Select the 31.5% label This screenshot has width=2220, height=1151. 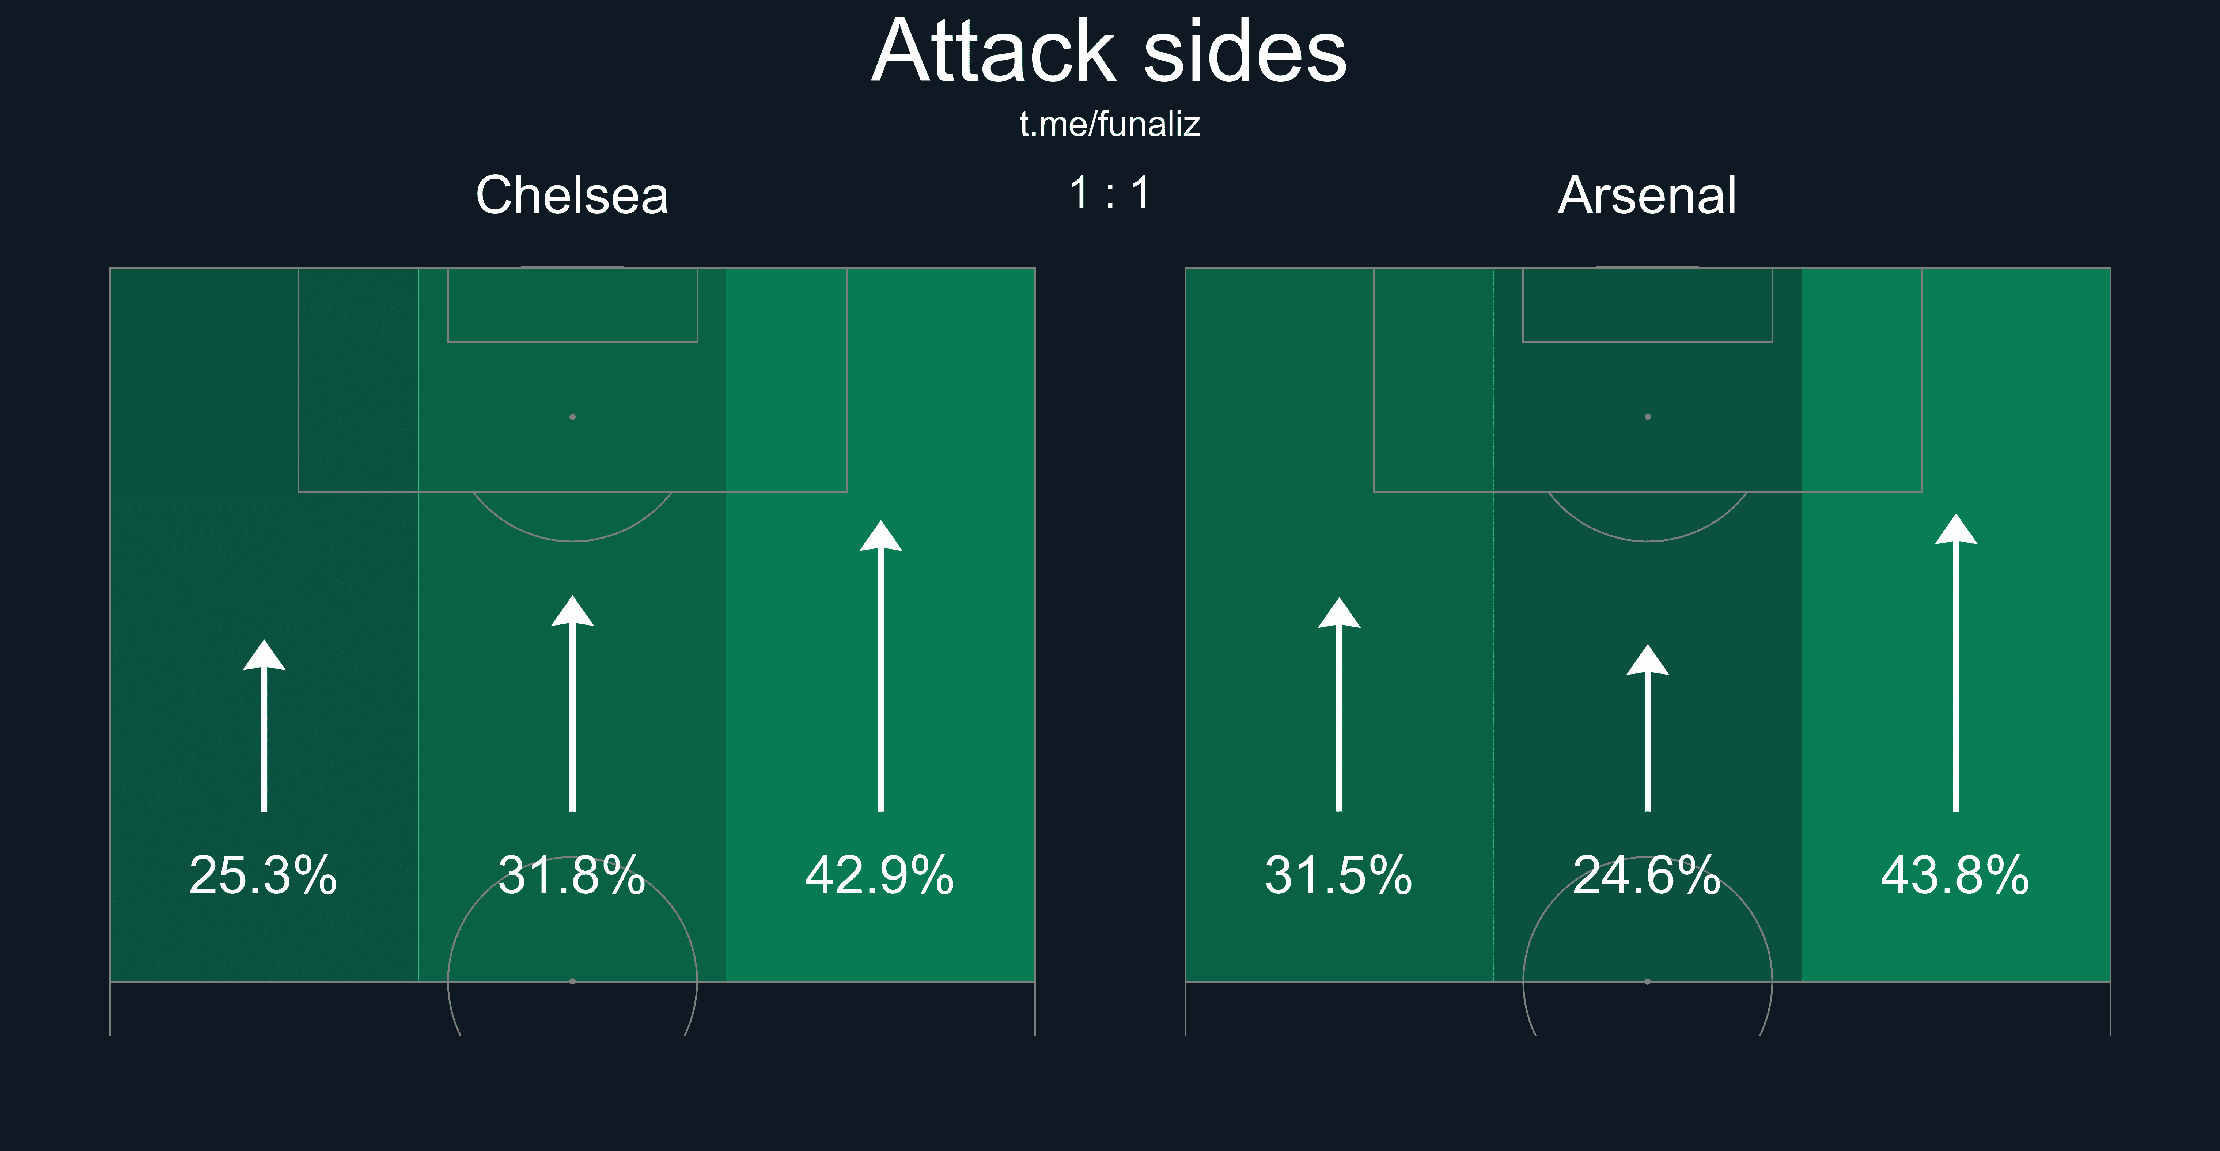[1338, 875]
